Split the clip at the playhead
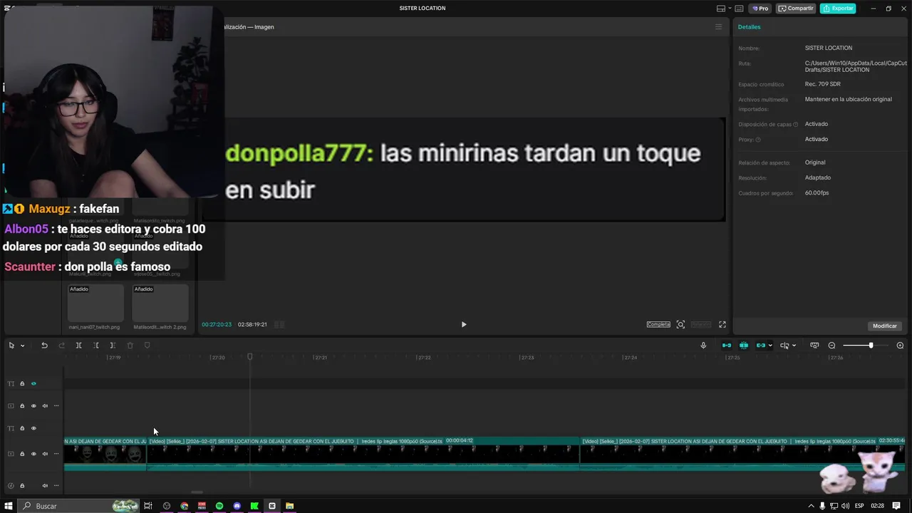Viewport: 912px width, 513px height. click(78, 346)
